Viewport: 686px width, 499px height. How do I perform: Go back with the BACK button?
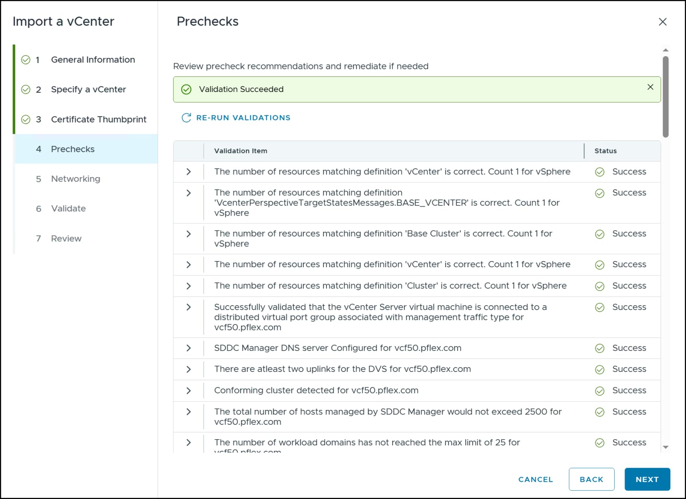pyautogui.click(x=591, y=480)
